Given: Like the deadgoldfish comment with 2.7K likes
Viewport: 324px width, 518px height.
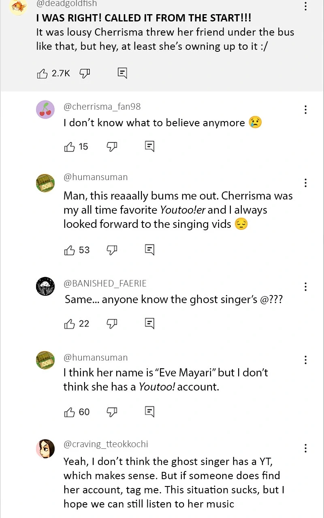Looking at the screenshot, I should pyautogui.click(x=43, y=73).
